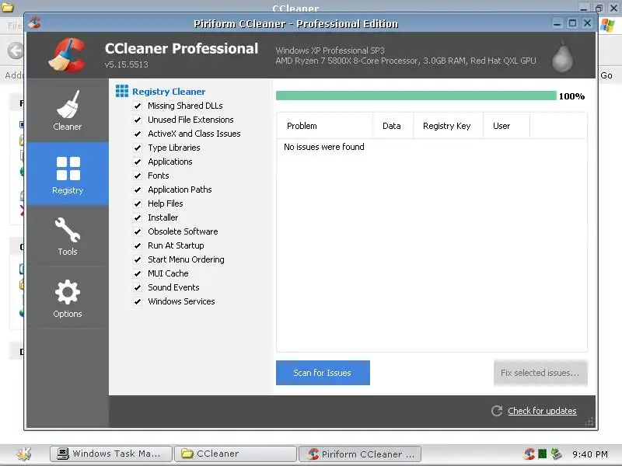
Task: Toggle ActiveX and Class Issues checkbox
Action: coord(138,134)
